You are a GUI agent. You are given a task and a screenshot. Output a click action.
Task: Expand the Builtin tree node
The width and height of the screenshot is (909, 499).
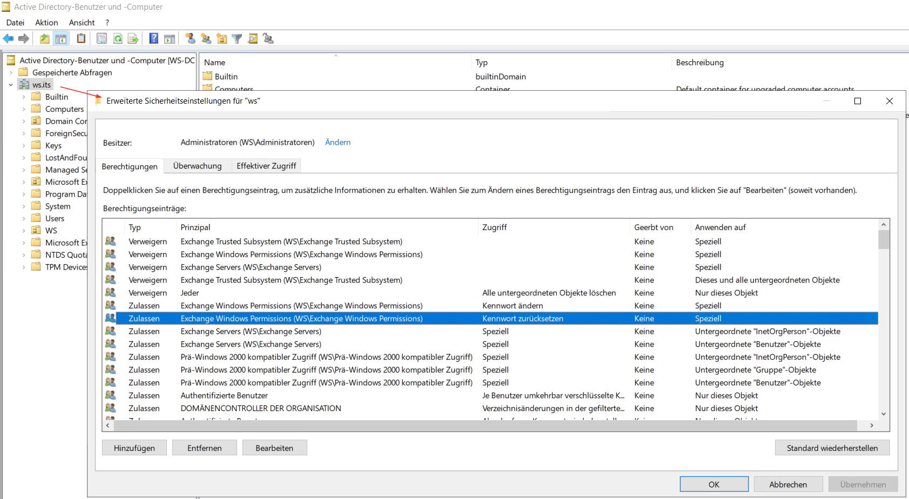pos(24,97)
